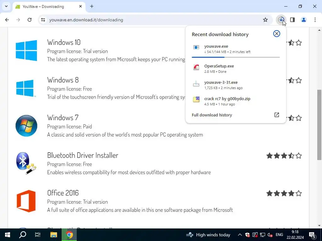This screenshot has width=322, height=241.
Task: Open network tray icon
Action: 263,235
